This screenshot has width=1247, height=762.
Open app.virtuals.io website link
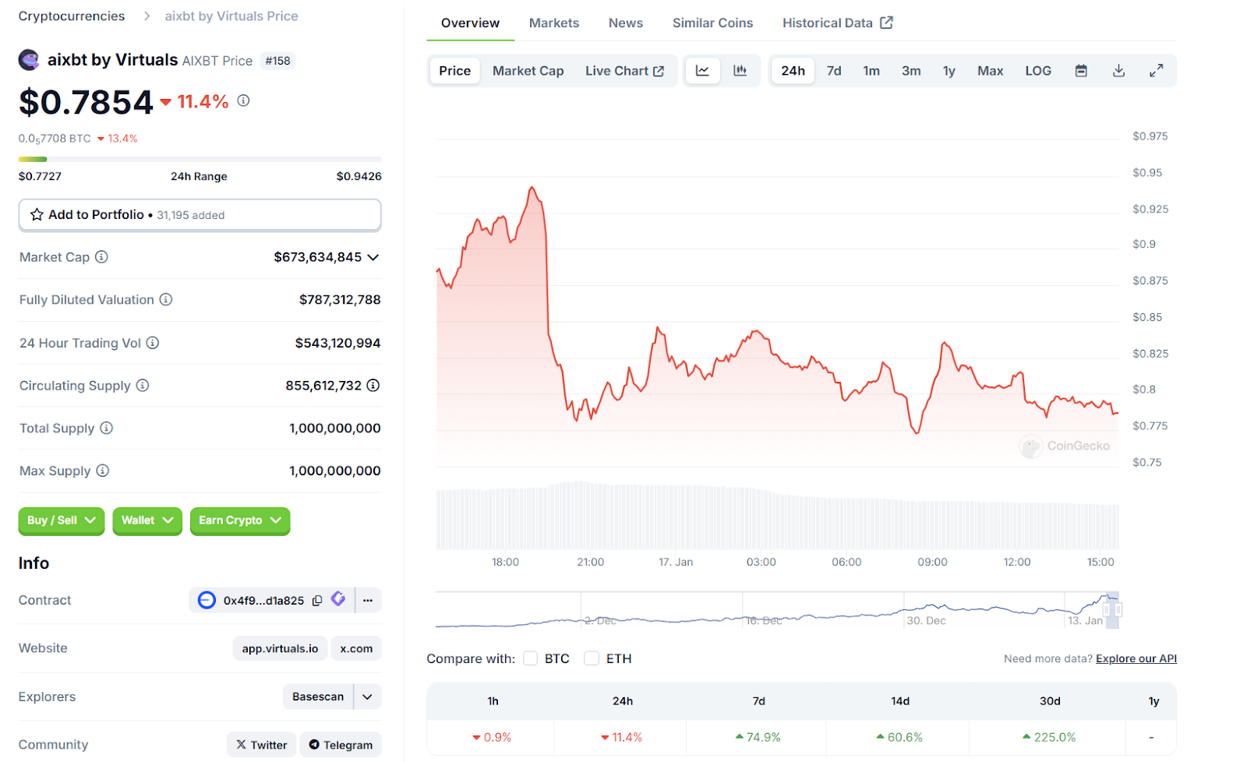(x=280, y=648)
